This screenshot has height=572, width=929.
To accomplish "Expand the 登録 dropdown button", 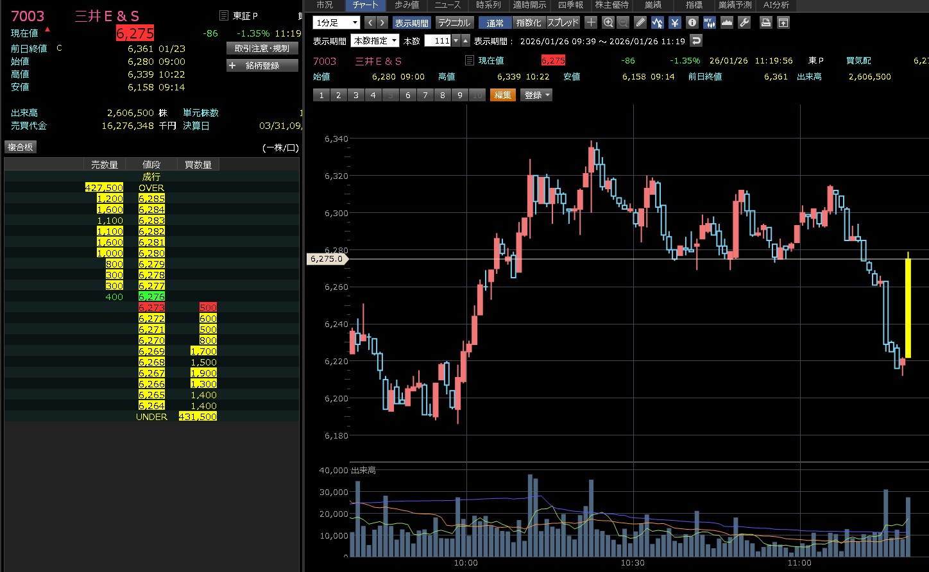I will coord(536,95).
